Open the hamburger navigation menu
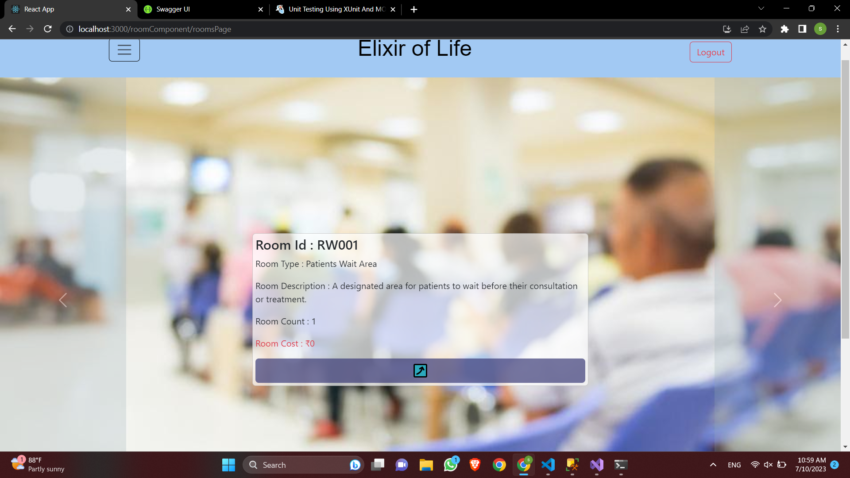The height and width of the screenshot is (478, 850). (124, 50)
